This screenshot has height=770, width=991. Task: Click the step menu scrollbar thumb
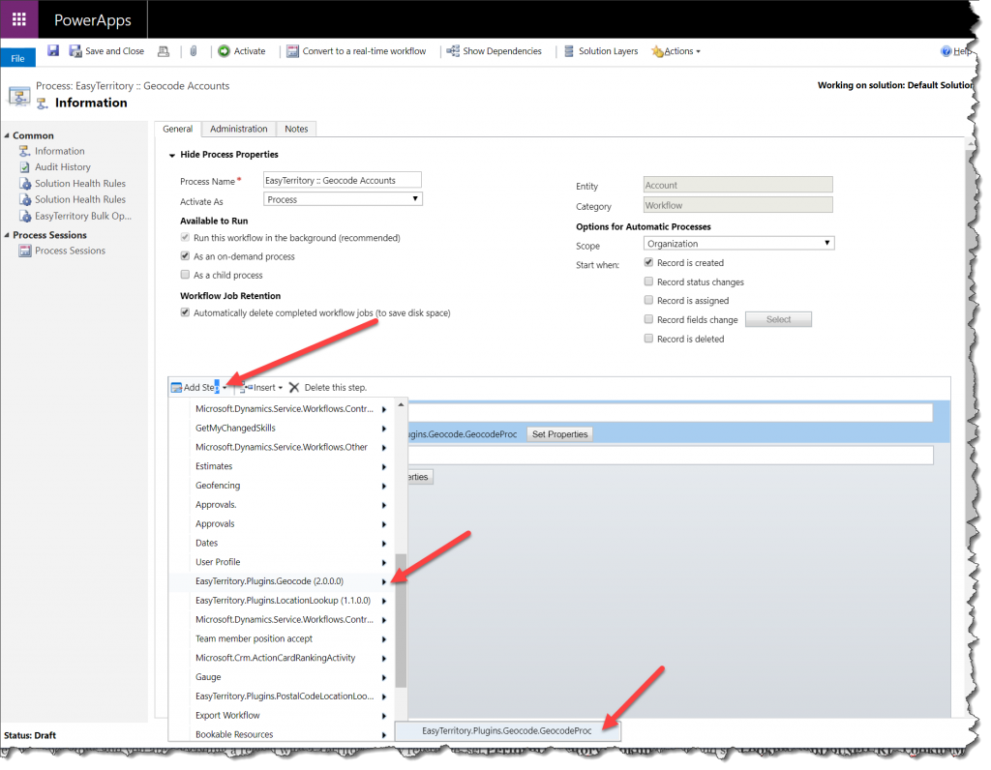(x=401, y=620)
